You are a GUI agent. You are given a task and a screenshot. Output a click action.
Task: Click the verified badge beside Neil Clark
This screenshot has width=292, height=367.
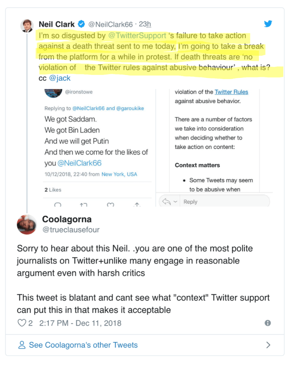click(81, 24)
